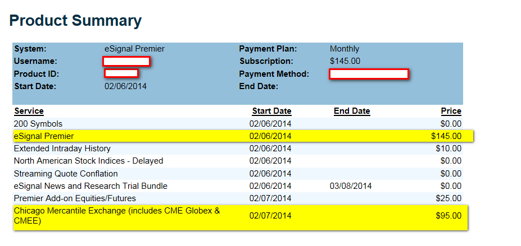
Task: Click the underlined "Service" column header
Action: [29, 111]
